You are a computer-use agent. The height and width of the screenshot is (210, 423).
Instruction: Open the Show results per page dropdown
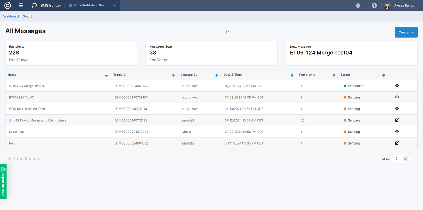(x=400, y=159)
